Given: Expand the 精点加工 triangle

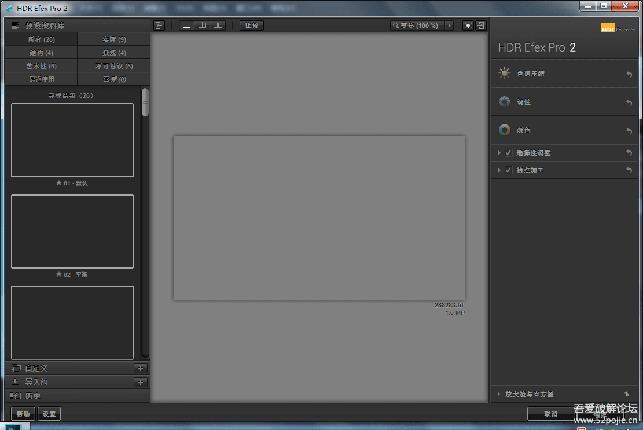Looking at the screenshot, I should (x=499, y=170).
